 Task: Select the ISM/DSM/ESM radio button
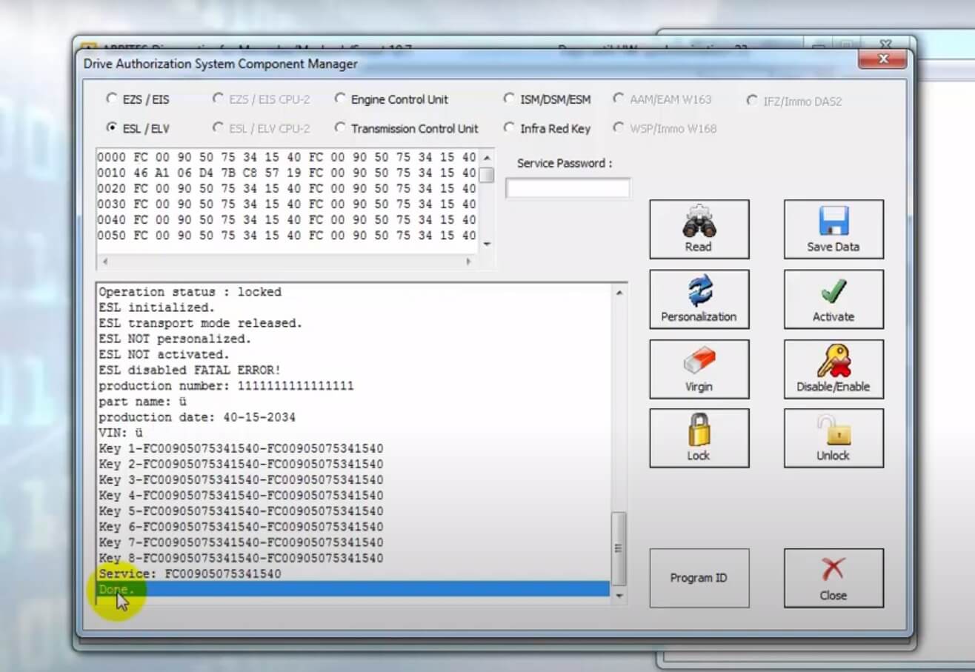tap(509, 99)
